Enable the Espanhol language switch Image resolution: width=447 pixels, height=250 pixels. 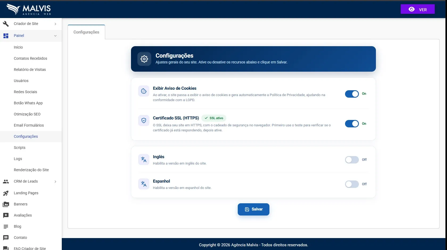click(352, 184)
